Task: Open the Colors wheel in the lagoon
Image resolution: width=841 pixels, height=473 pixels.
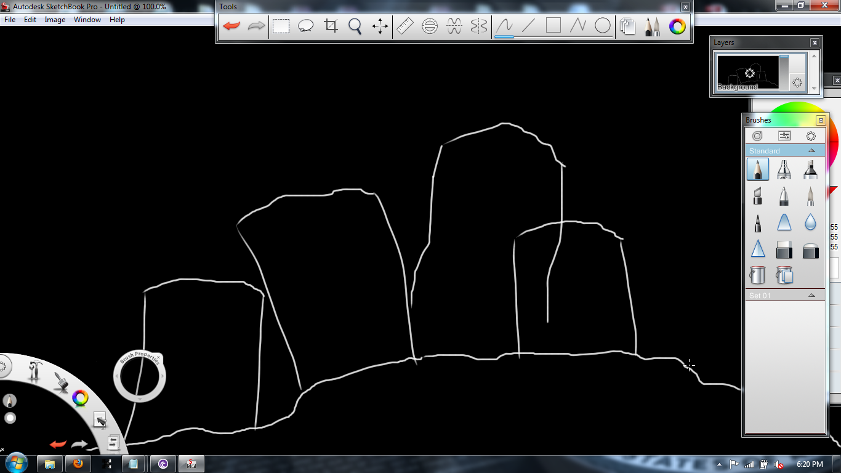Action: 80,398
